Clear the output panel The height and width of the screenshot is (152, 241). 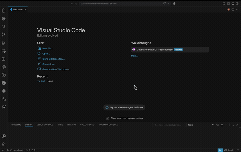217,125
